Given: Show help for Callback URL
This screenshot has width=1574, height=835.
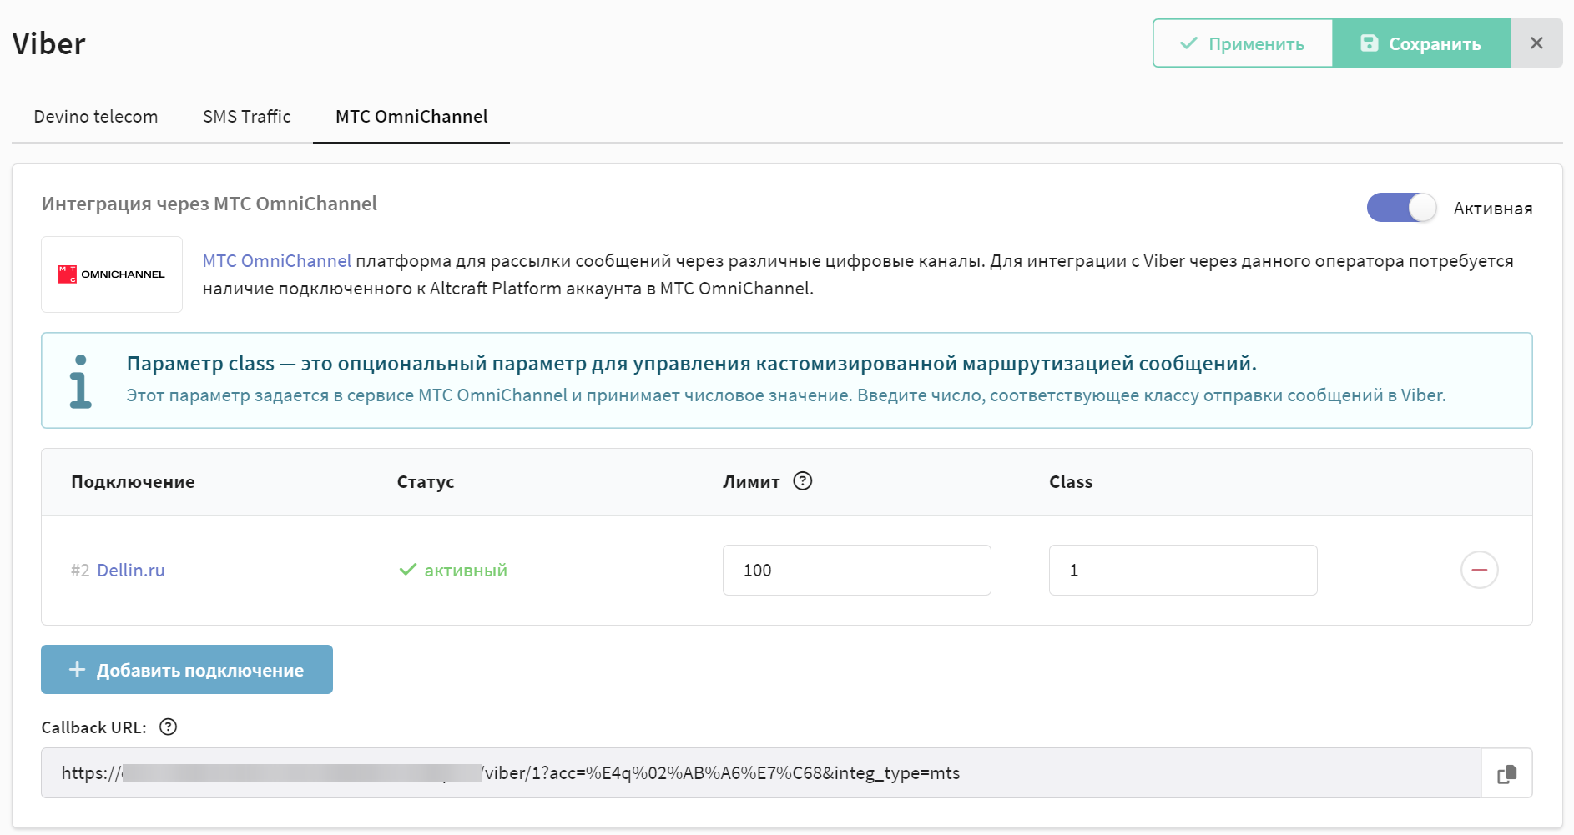Looking at the screenshot, I should coord(169,727).
